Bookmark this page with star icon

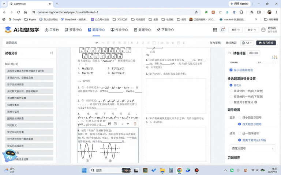coord(196,12)
